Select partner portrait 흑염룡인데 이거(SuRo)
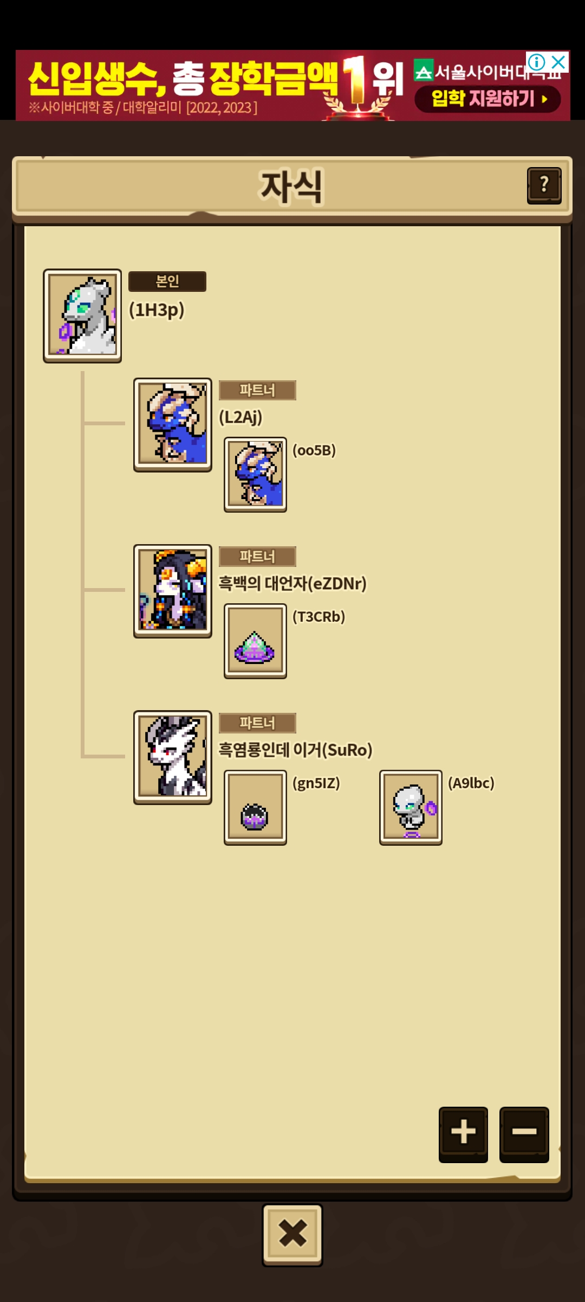585x1302 pixels. tap(173, 757)
